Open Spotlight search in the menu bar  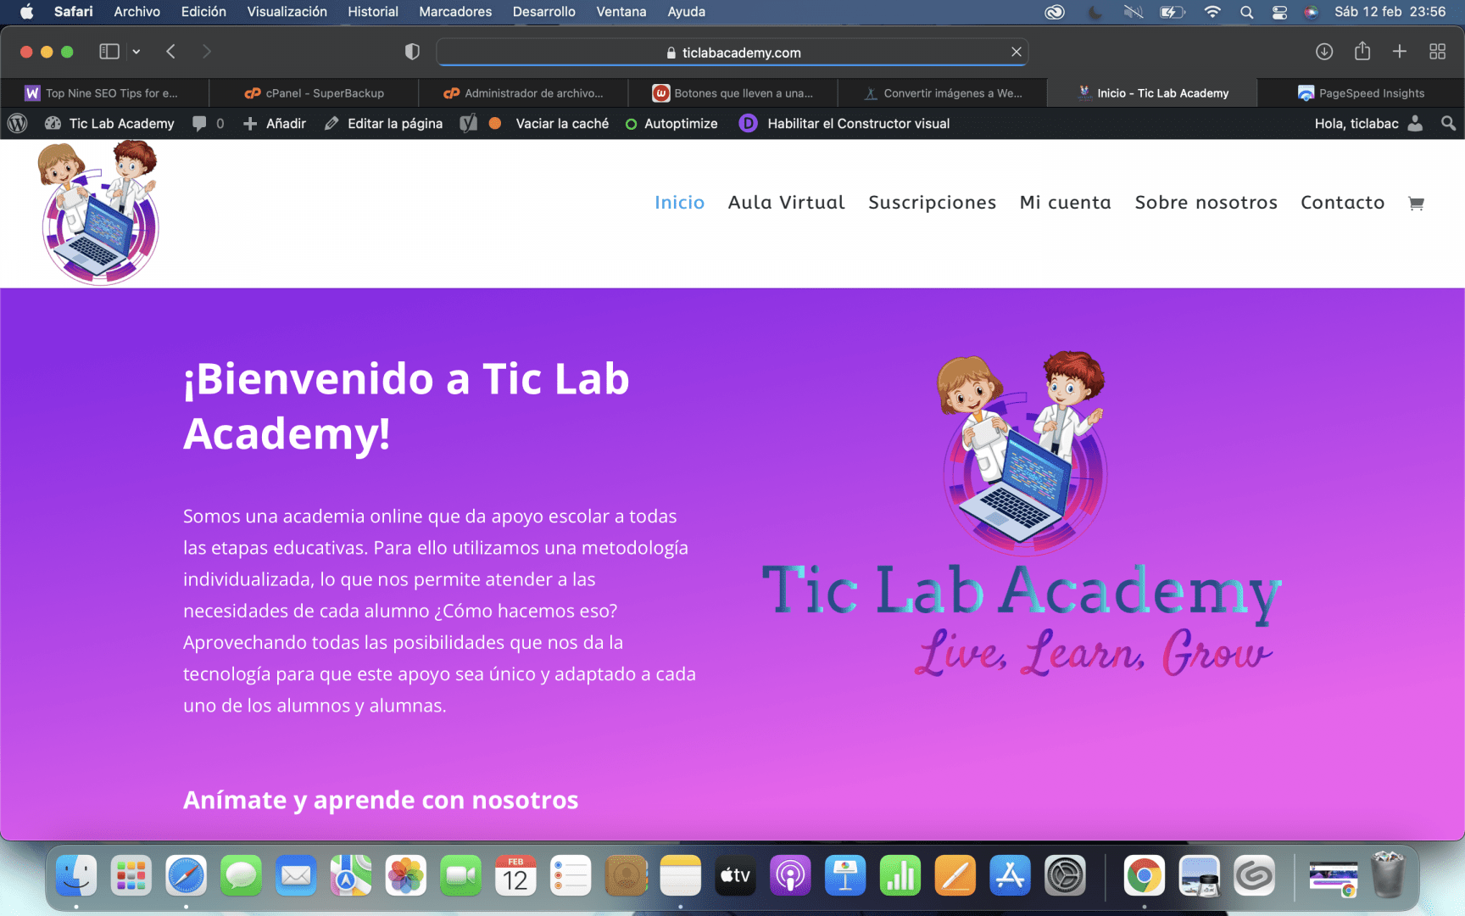(1246, 12)
